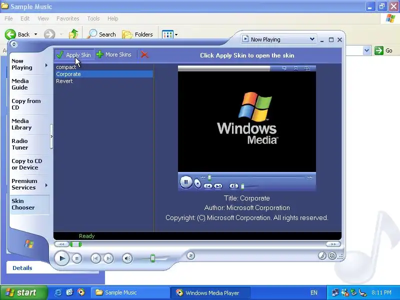400x300 pixels.
Task: Open Tools menu in Sample Music window
Action: coord(93,18)
